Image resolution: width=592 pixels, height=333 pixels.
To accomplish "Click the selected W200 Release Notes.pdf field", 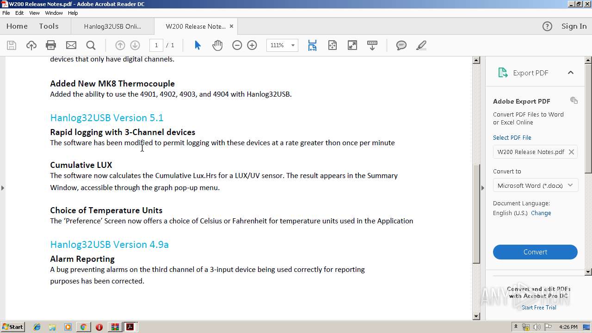I will [535, 152].
